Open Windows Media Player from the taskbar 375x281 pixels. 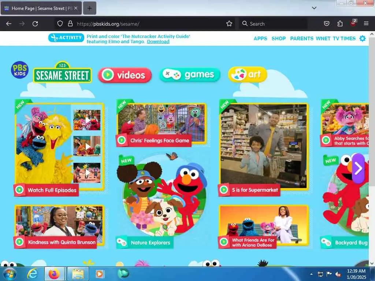[100, 274]
